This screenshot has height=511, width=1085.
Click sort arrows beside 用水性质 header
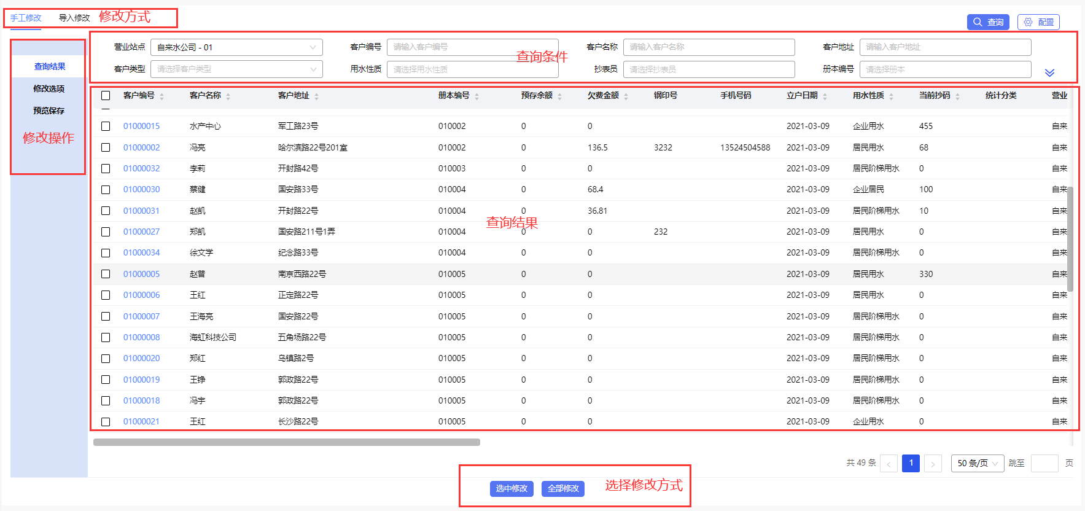click(891, 96)
